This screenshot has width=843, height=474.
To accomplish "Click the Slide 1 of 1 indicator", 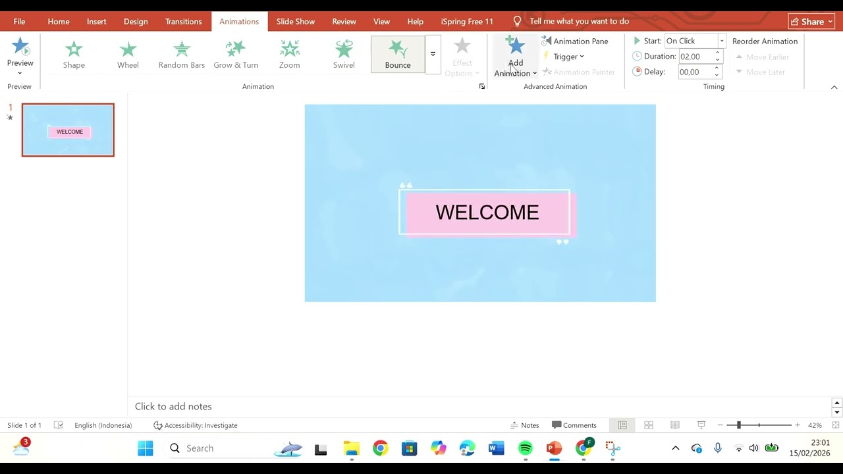I will pyautogui.click(x=24, y=425).
